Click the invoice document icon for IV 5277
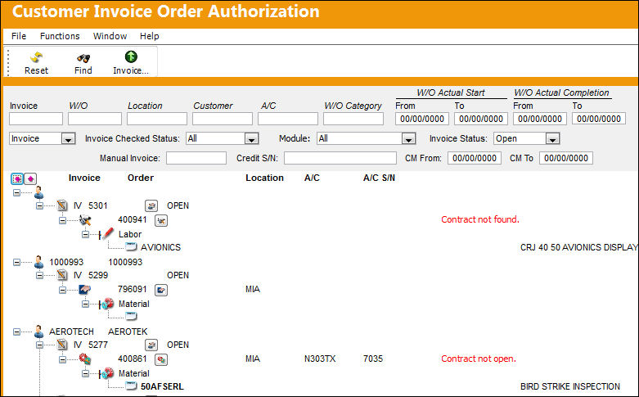 coord(62,345)
